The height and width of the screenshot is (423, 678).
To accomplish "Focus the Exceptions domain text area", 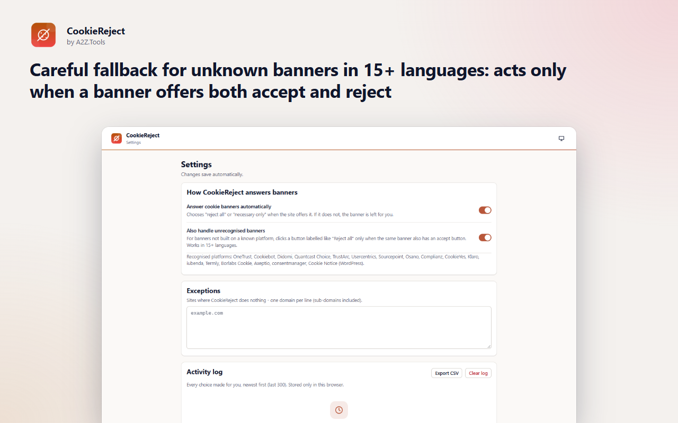I will pyautogui.click(x=339, y=327).
